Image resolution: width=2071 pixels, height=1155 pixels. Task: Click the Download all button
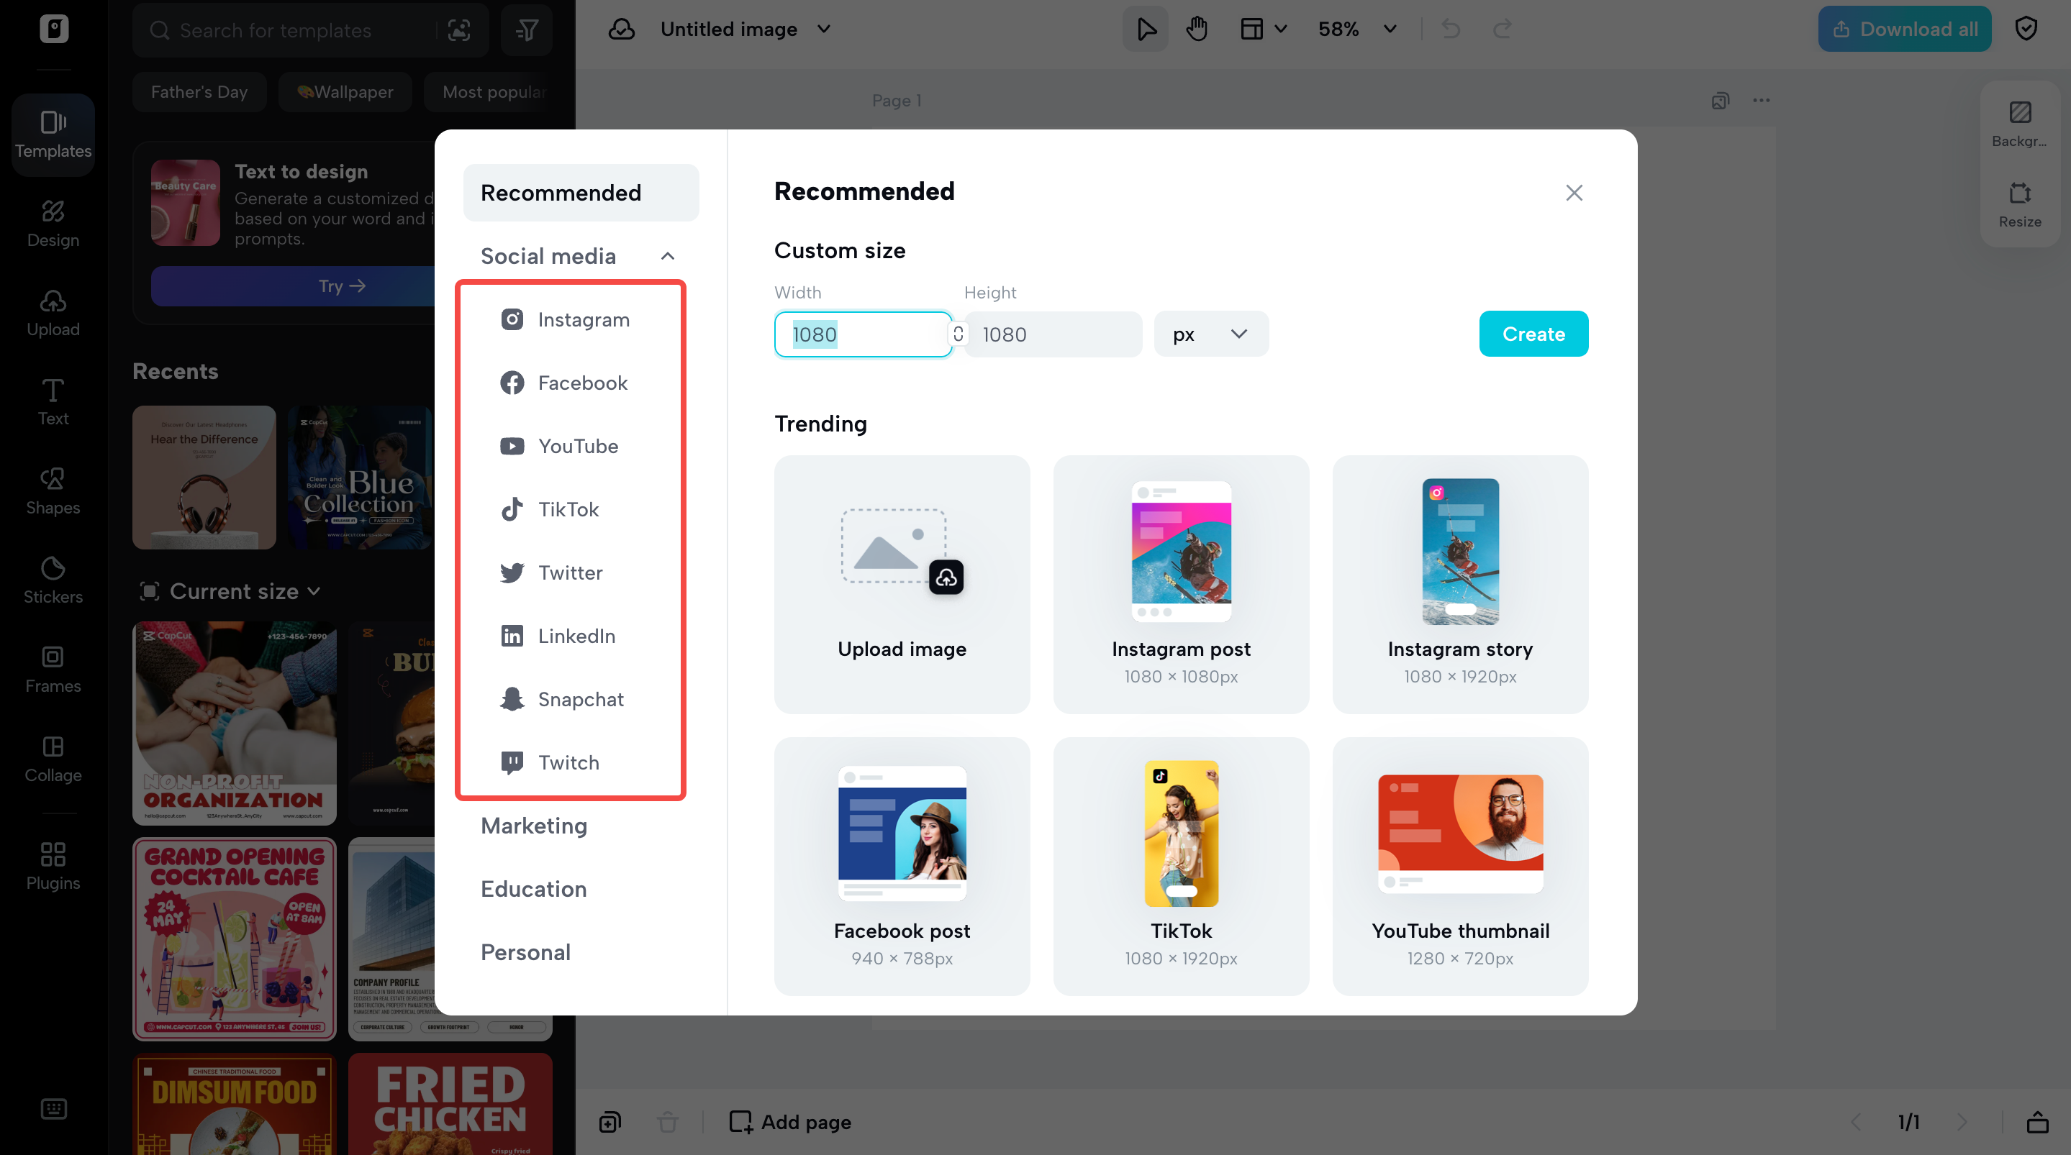[x=1904, y=29]
